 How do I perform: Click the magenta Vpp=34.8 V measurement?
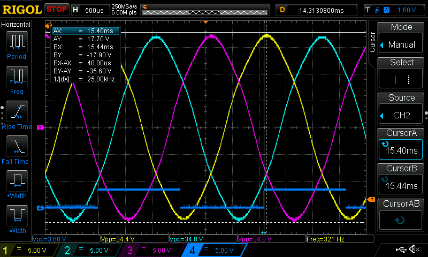255,239
